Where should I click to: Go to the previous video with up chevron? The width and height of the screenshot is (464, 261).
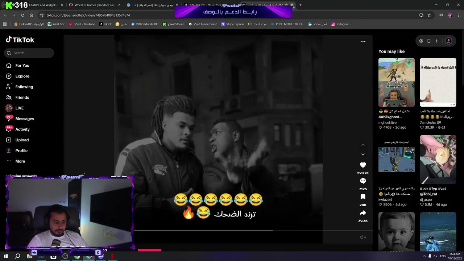pos(363,145)
